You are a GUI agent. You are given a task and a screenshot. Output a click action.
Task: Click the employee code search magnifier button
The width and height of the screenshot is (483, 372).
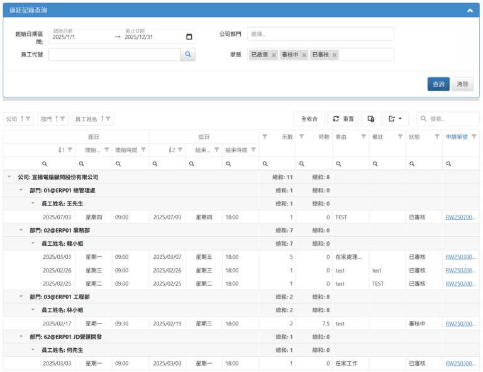click(x=188, y=55)
